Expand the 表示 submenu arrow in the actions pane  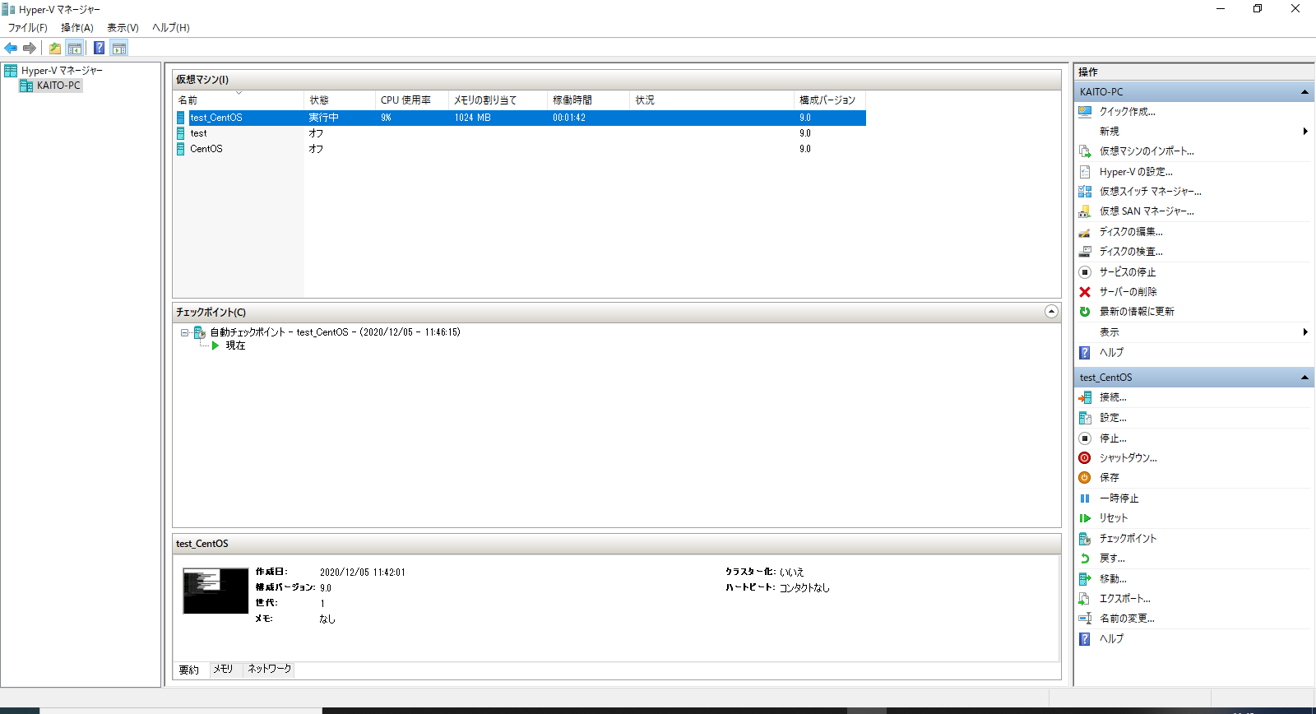[1305, 332]
